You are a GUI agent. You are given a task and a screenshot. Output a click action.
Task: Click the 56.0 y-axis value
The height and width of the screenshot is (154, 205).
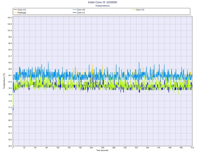[10, 146]
